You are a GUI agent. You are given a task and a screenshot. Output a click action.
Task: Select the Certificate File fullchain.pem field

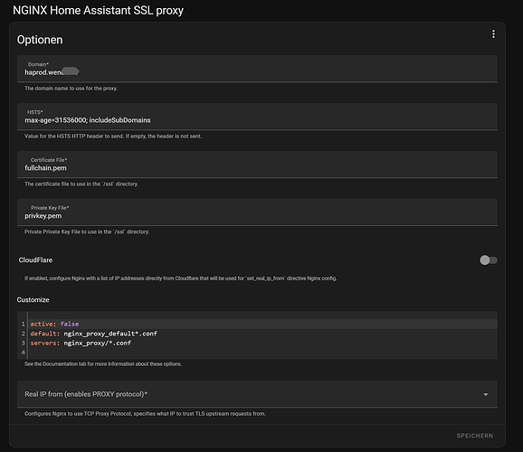click(x=257, y=165)
